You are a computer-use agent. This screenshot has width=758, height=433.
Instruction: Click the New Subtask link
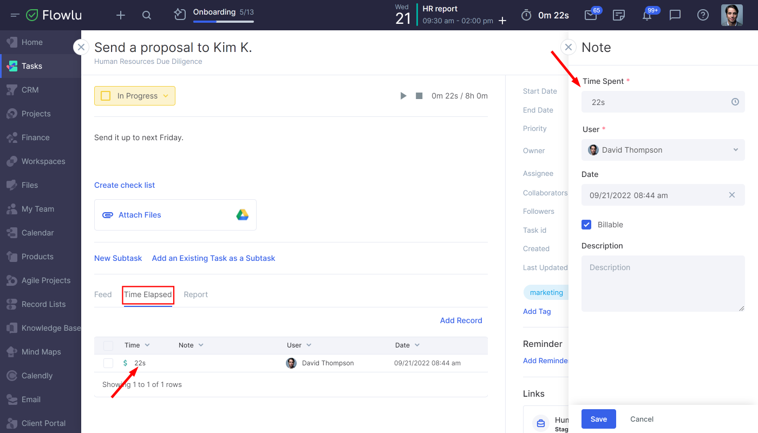(118, 258)
